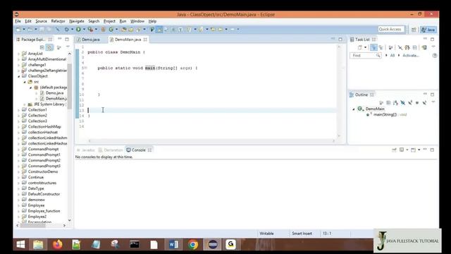451x254 pixels.
Task: Click Open Console icon in Console toolbar
Action: (x=414, y=150)
